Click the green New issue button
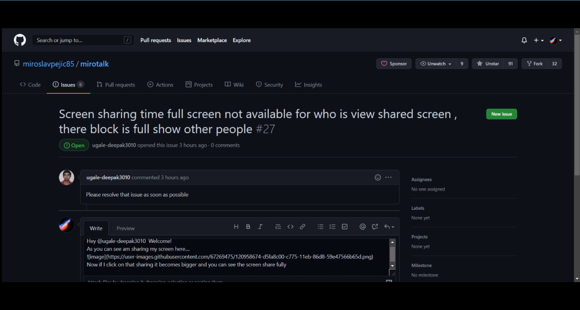 click(501, 114)
